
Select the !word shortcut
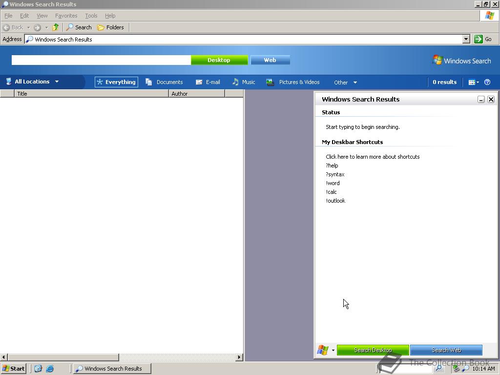(333, 183)
